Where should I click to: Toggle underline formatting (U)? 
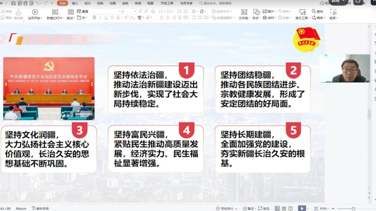(106, 18)
